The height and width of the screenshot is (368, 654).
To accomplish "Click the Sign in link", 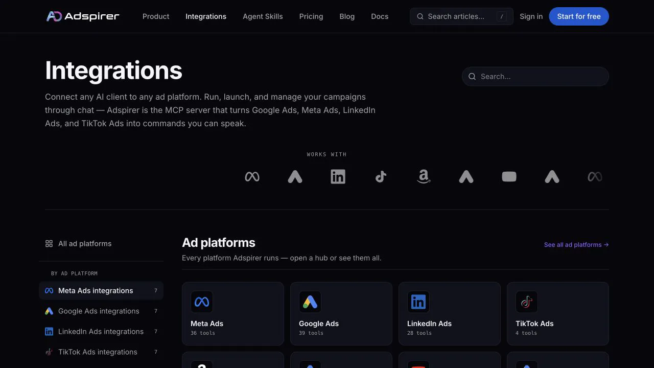I will [x=531, y=16].
